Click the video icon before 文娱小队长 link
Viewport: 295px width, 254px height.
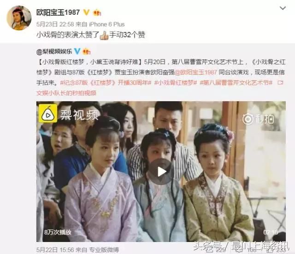281,83
